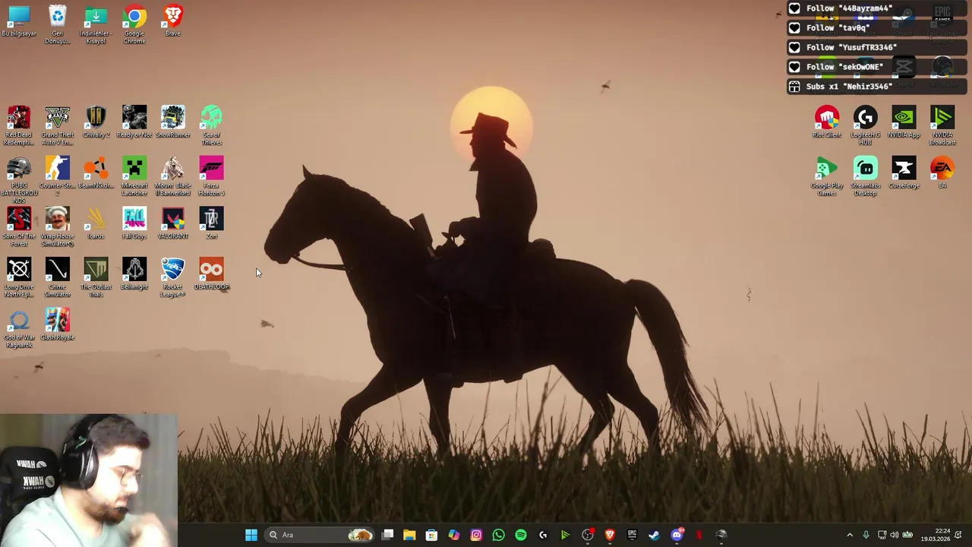Select the Sons Of The Forest icon
972x547 pixels.
pyautogui.click(x=19, y=227)
